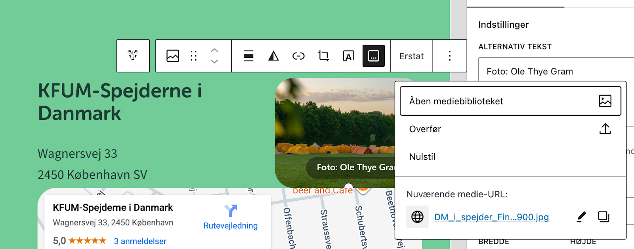Choose Overfør to upload a file
This screenshot has width=634, height=249.
[510, 129]
